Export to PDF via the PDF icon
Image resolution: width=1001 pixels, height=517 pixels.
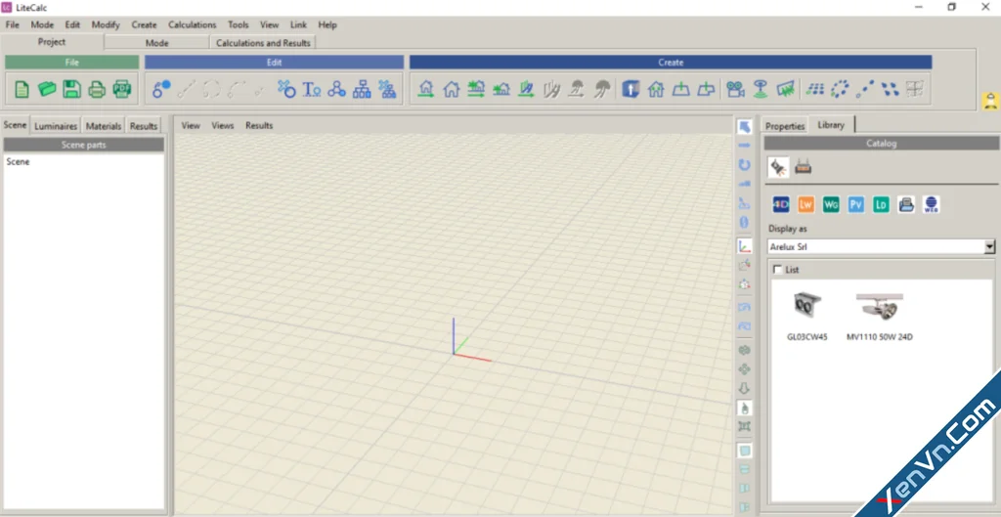click(122, 89)
